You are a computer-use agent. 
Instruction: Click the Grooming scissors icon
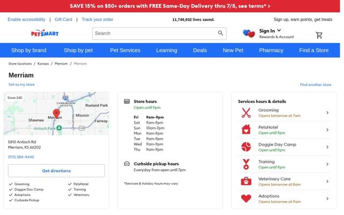(x=246, y=112)
